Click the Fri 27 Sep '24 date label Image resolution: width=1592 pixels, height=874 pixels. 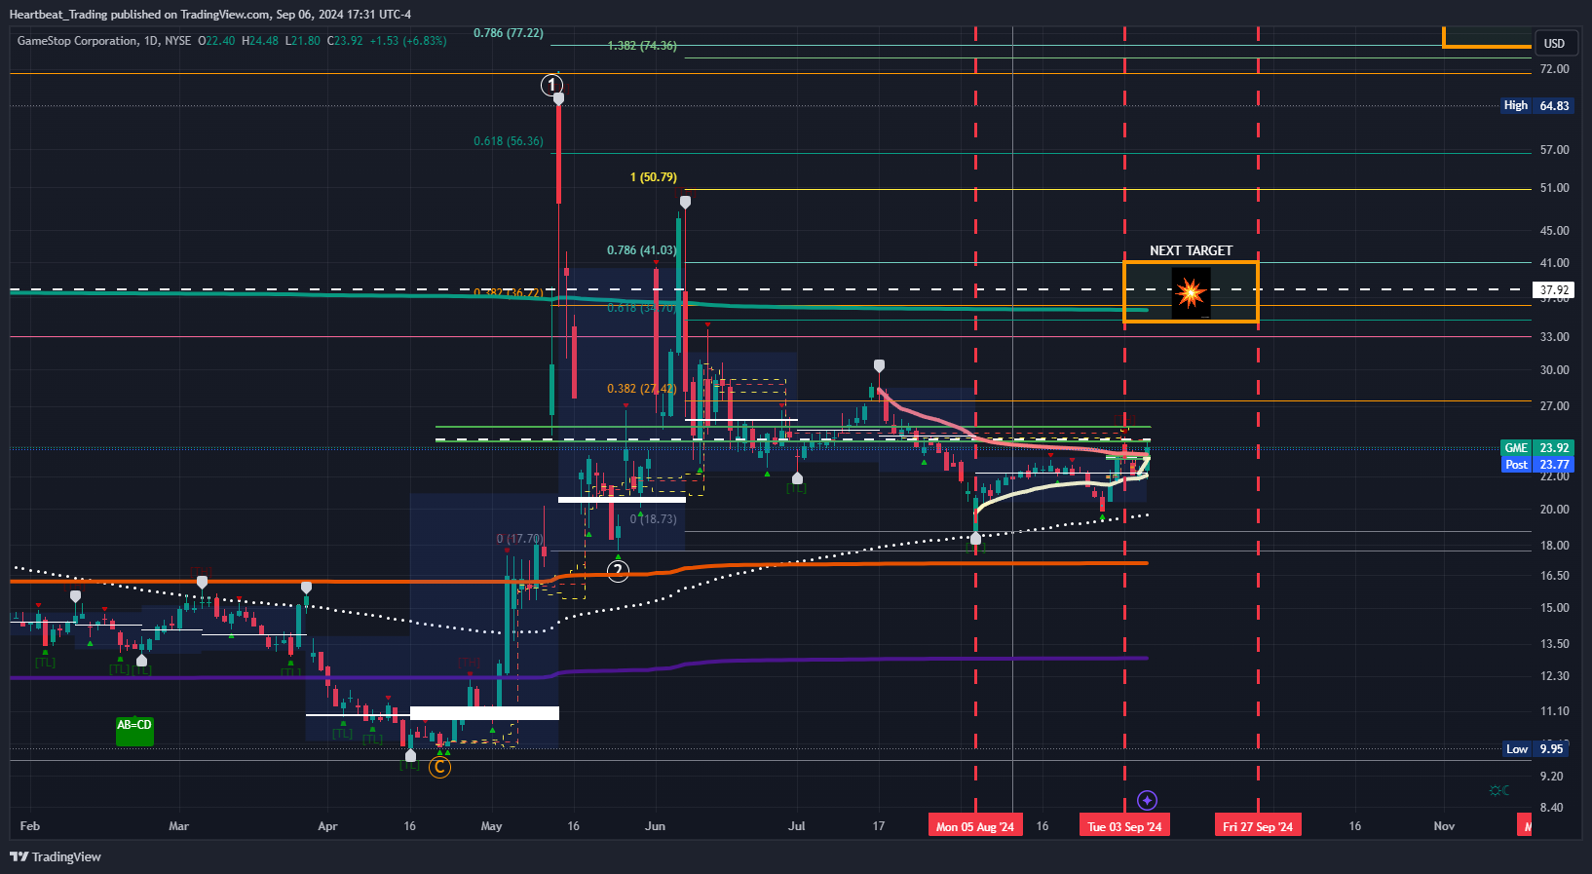coord(1258,826)
